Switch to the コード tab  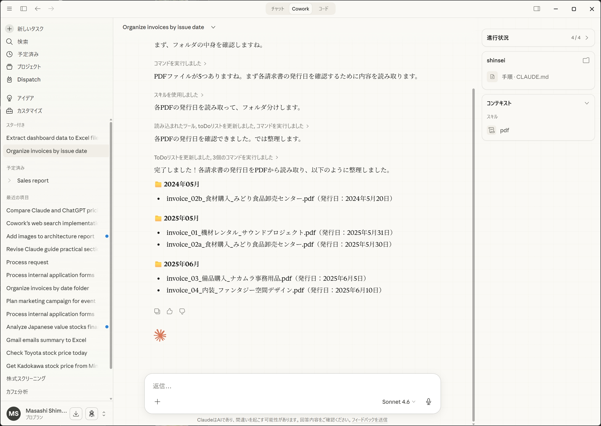[323, 8]
